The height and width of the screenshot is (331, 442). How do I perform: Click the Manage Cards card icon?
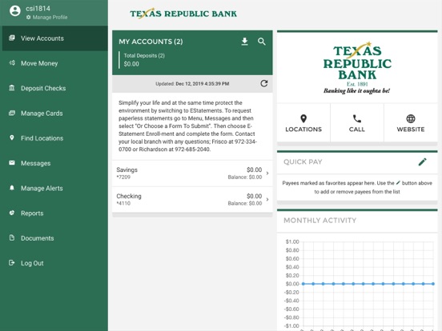[x=12, y=113]
